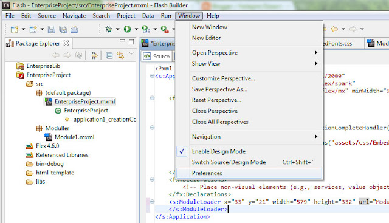The height and width of the screenshot is (223, 389).
Task: Select the Moduller package
Action: click(x=57, y=128)
